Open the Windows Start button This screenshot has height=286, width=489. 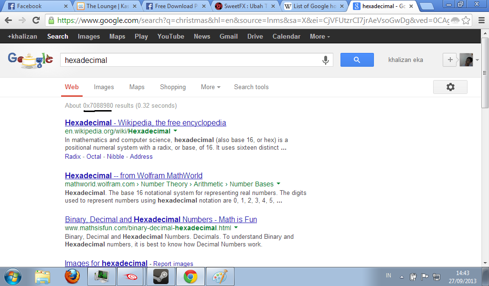13,276
